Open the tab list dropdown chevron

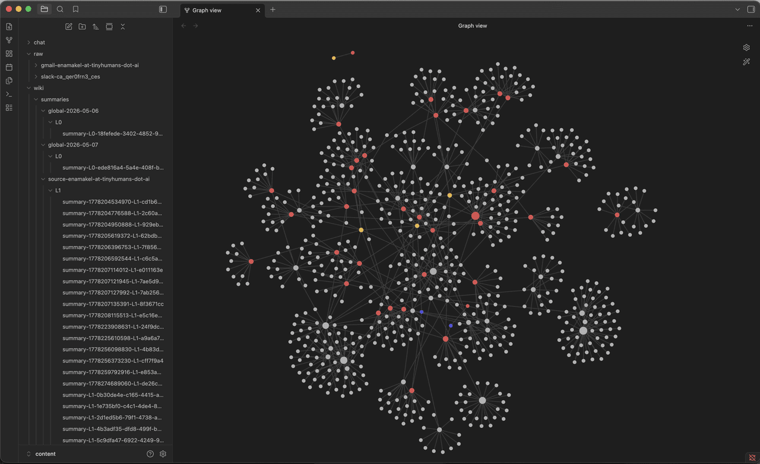737,9
